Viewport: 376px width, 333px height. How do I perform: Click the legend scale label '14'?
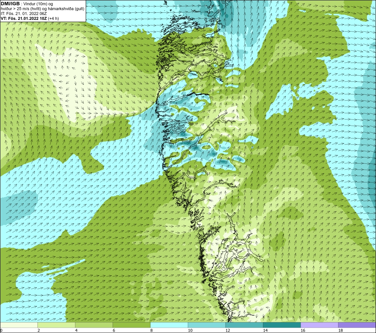pos(265,330)
